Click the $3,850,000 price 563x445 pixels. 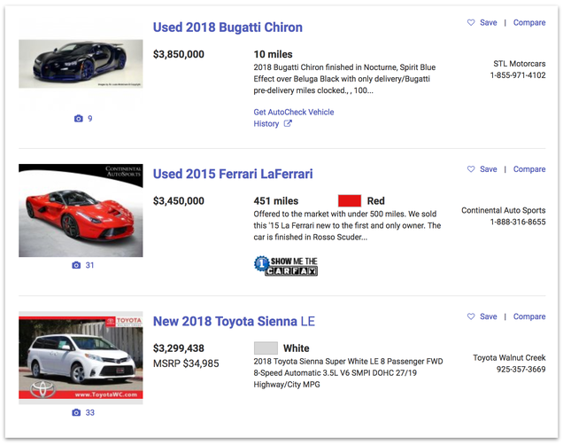pyautogui.click(x=179, y=54)
